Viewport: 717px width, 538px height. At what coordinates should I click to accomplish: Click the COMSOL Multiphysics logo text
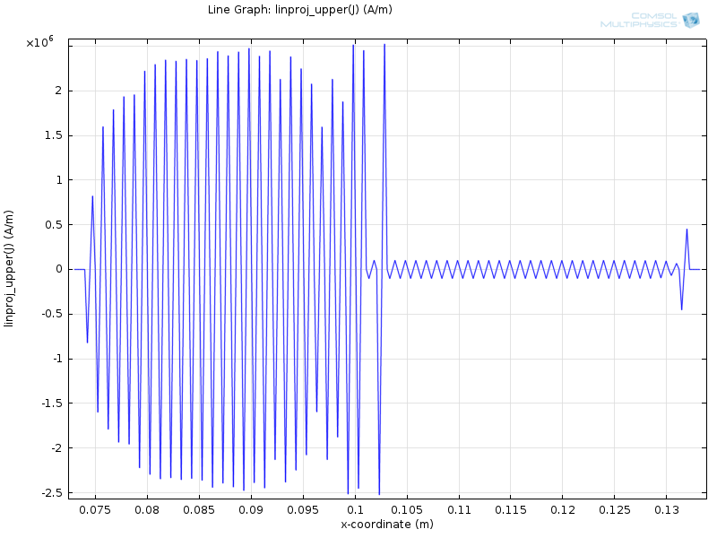[640, 20]
